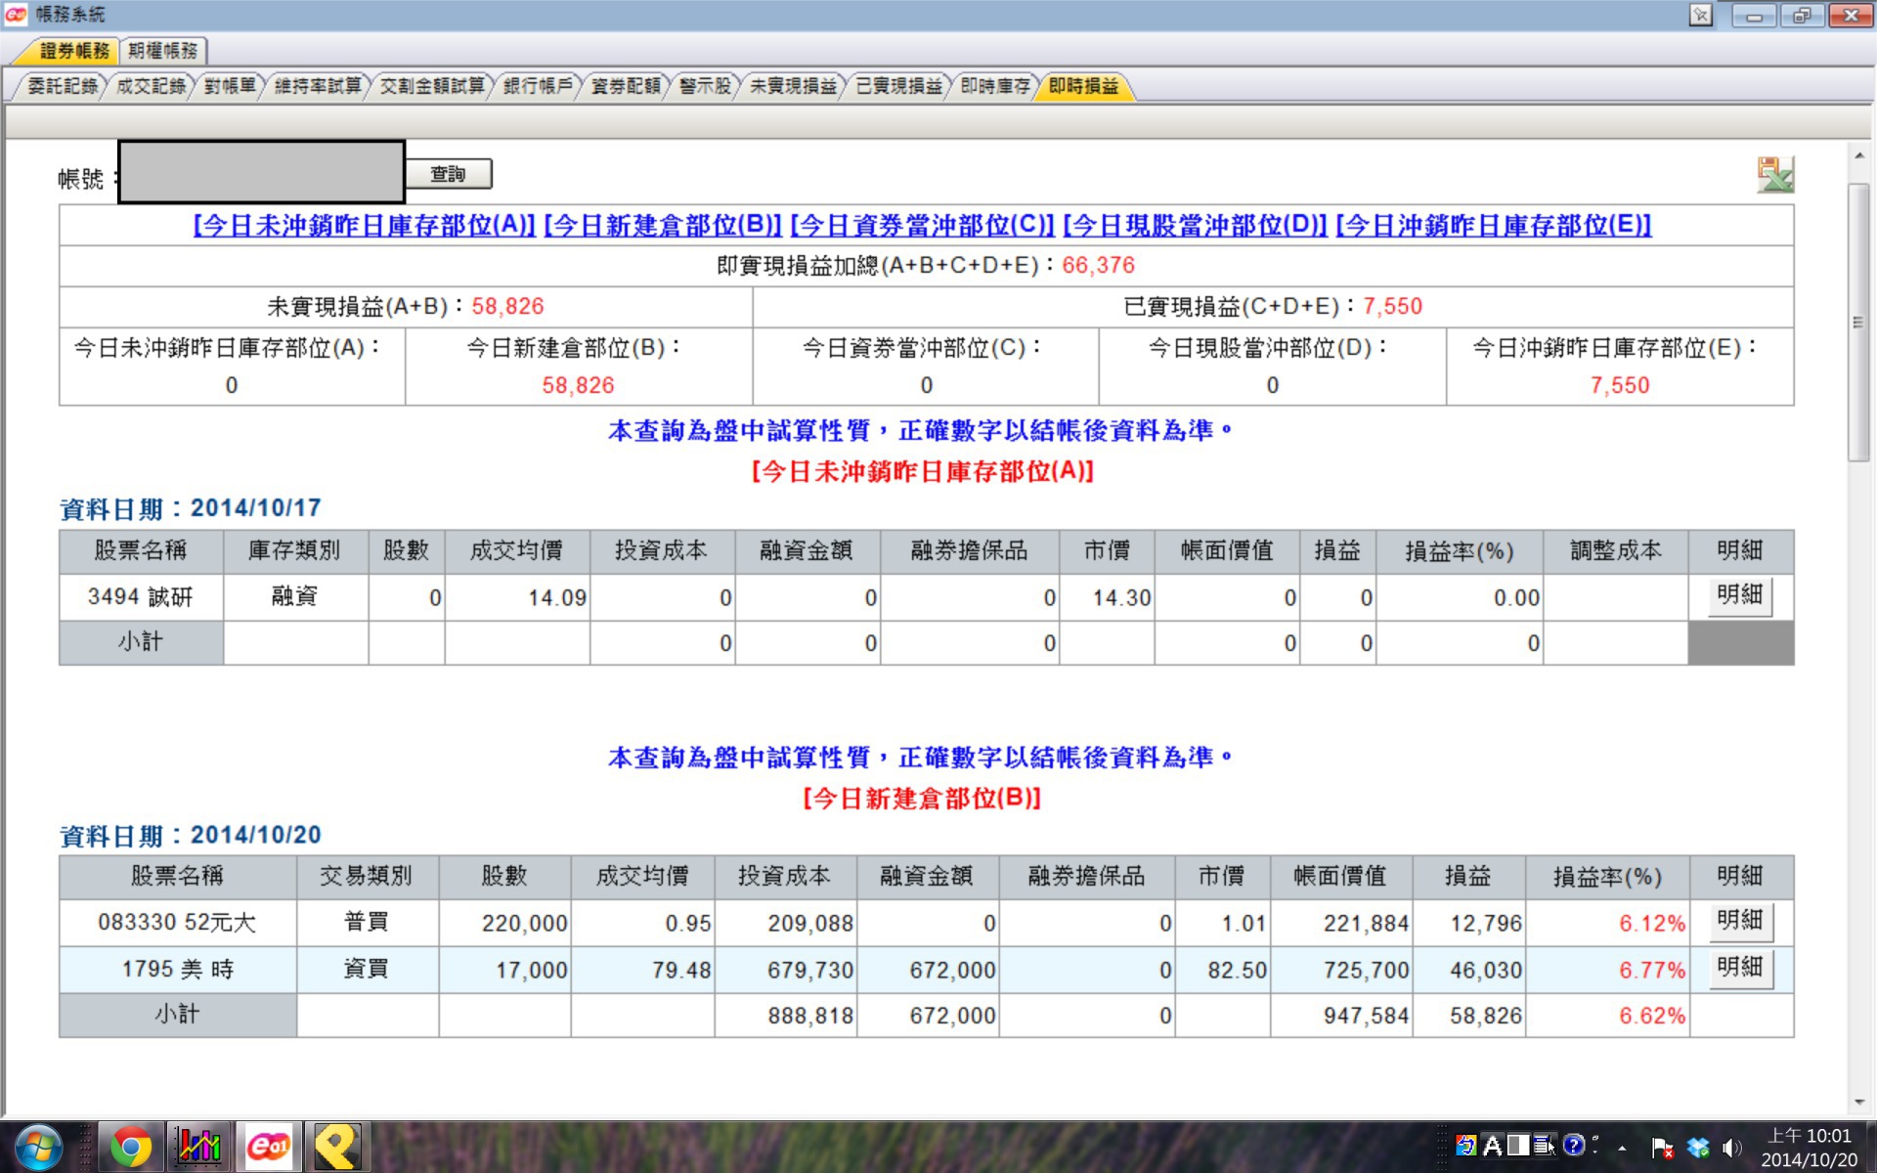Switch to 期權帳務 tab

162,51
